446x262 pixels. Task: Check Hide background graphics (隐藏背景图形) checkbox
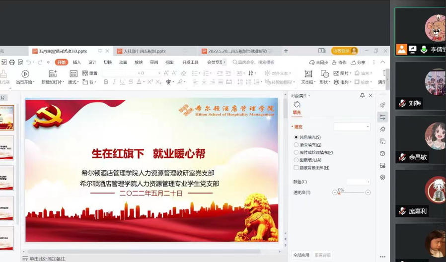(x=296, y=168)
